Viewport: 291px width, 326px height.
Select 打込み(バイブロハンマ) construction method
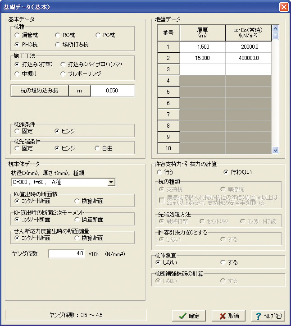pos(63,64)
